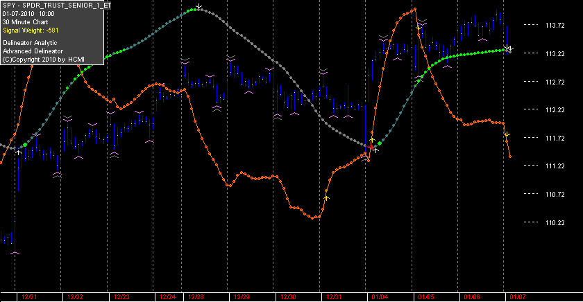583x302 pixels.
Task: Select the 110.22 price axis label
Action: pyautogui.click(x=555, y=222)
